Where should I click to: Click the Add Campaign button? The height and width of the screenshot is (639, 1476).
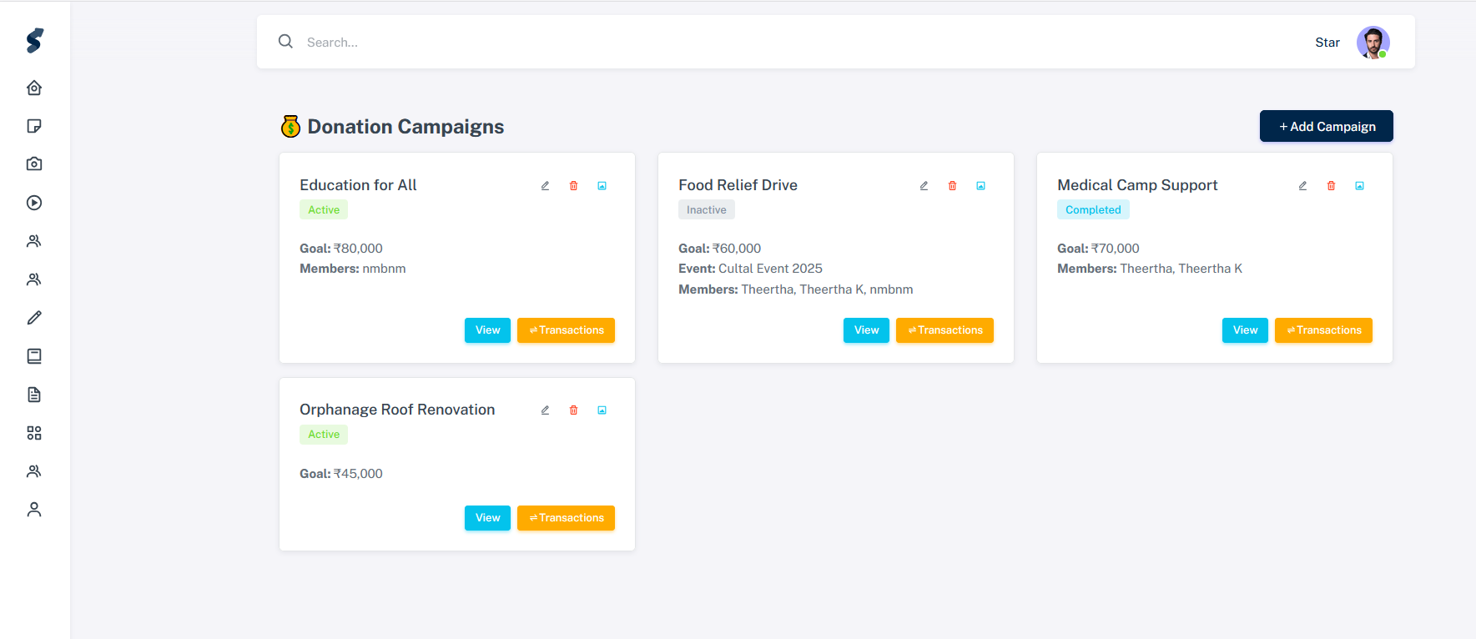1326,126
